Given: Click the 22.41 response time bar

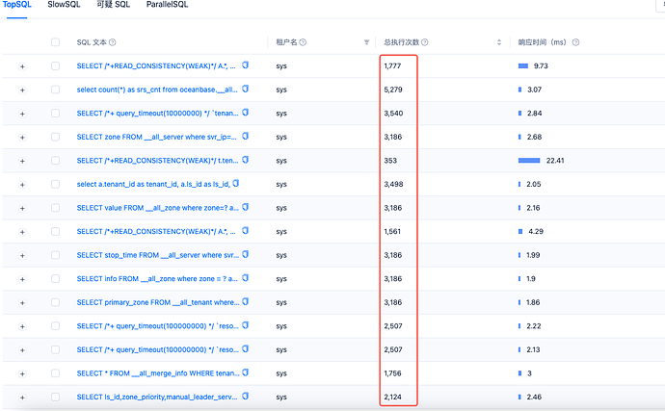Looking at the screenshot, I should point(528,161).
